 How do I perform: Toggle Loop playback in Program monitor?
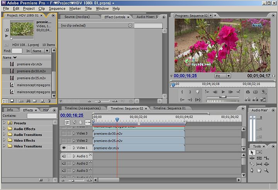coord(247,92)
